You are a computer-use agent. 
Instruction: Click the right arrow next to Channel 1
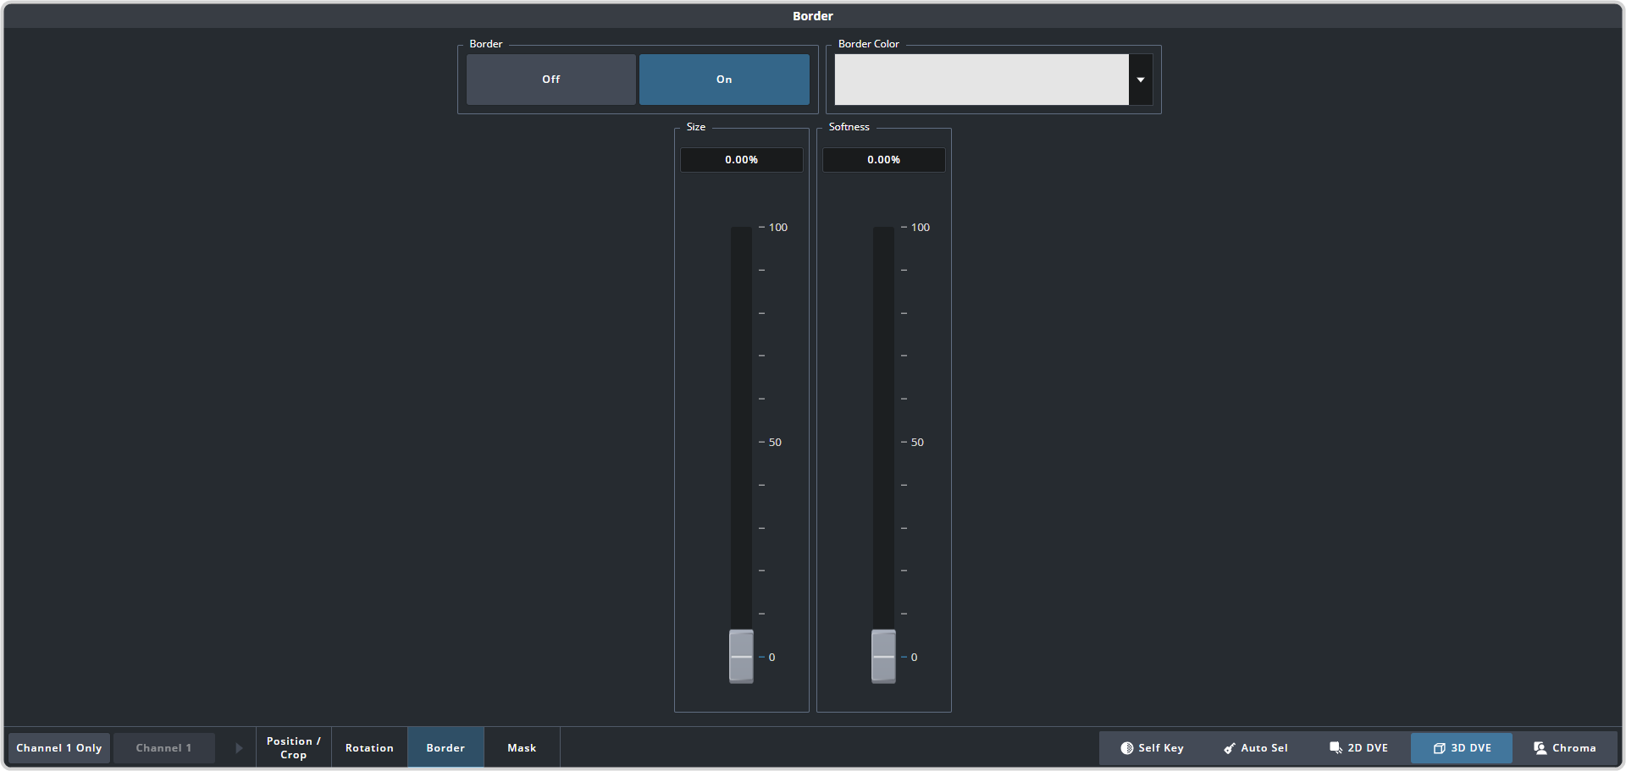(239, 748)
